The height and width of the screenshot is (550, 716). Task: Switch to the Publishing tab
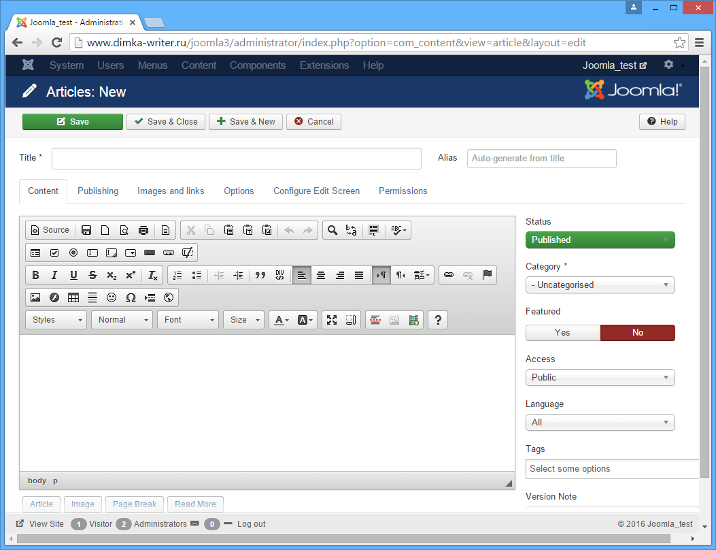point(98,191)
